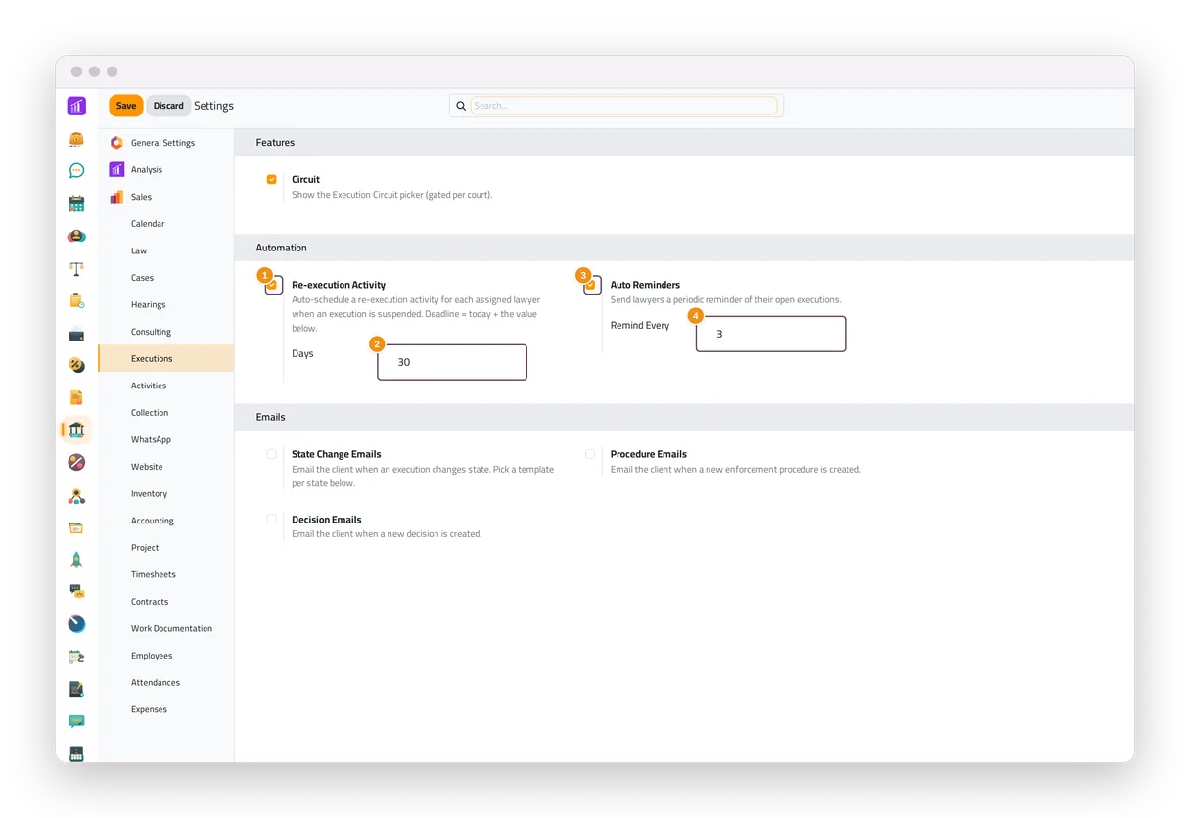Select Executions in the settings list

click(166, 359)
